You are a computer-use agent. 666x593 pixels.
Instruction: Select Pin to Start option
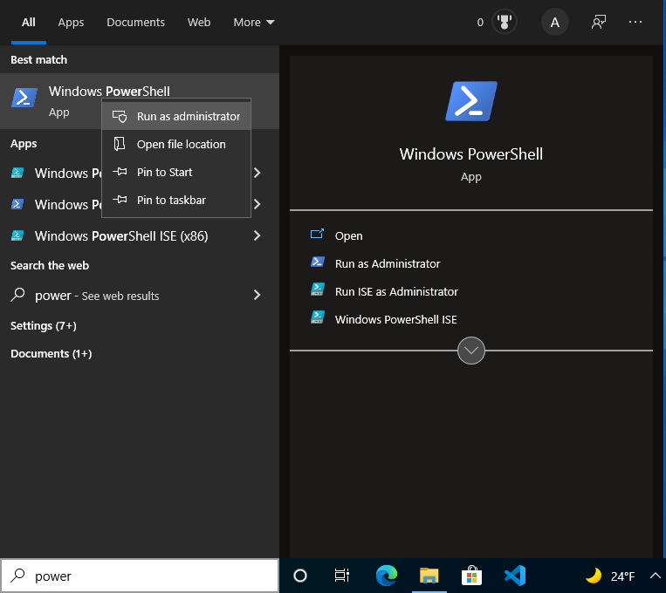coord(176,173)
